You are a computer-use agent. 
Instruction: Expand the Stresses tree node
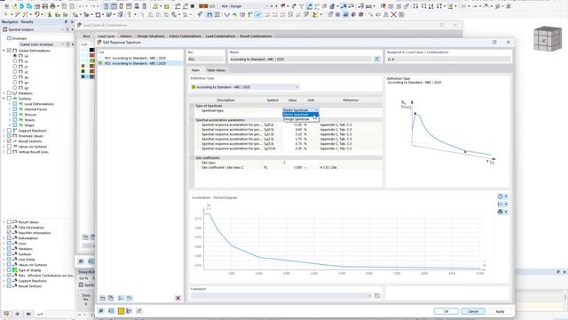(10, 115)
